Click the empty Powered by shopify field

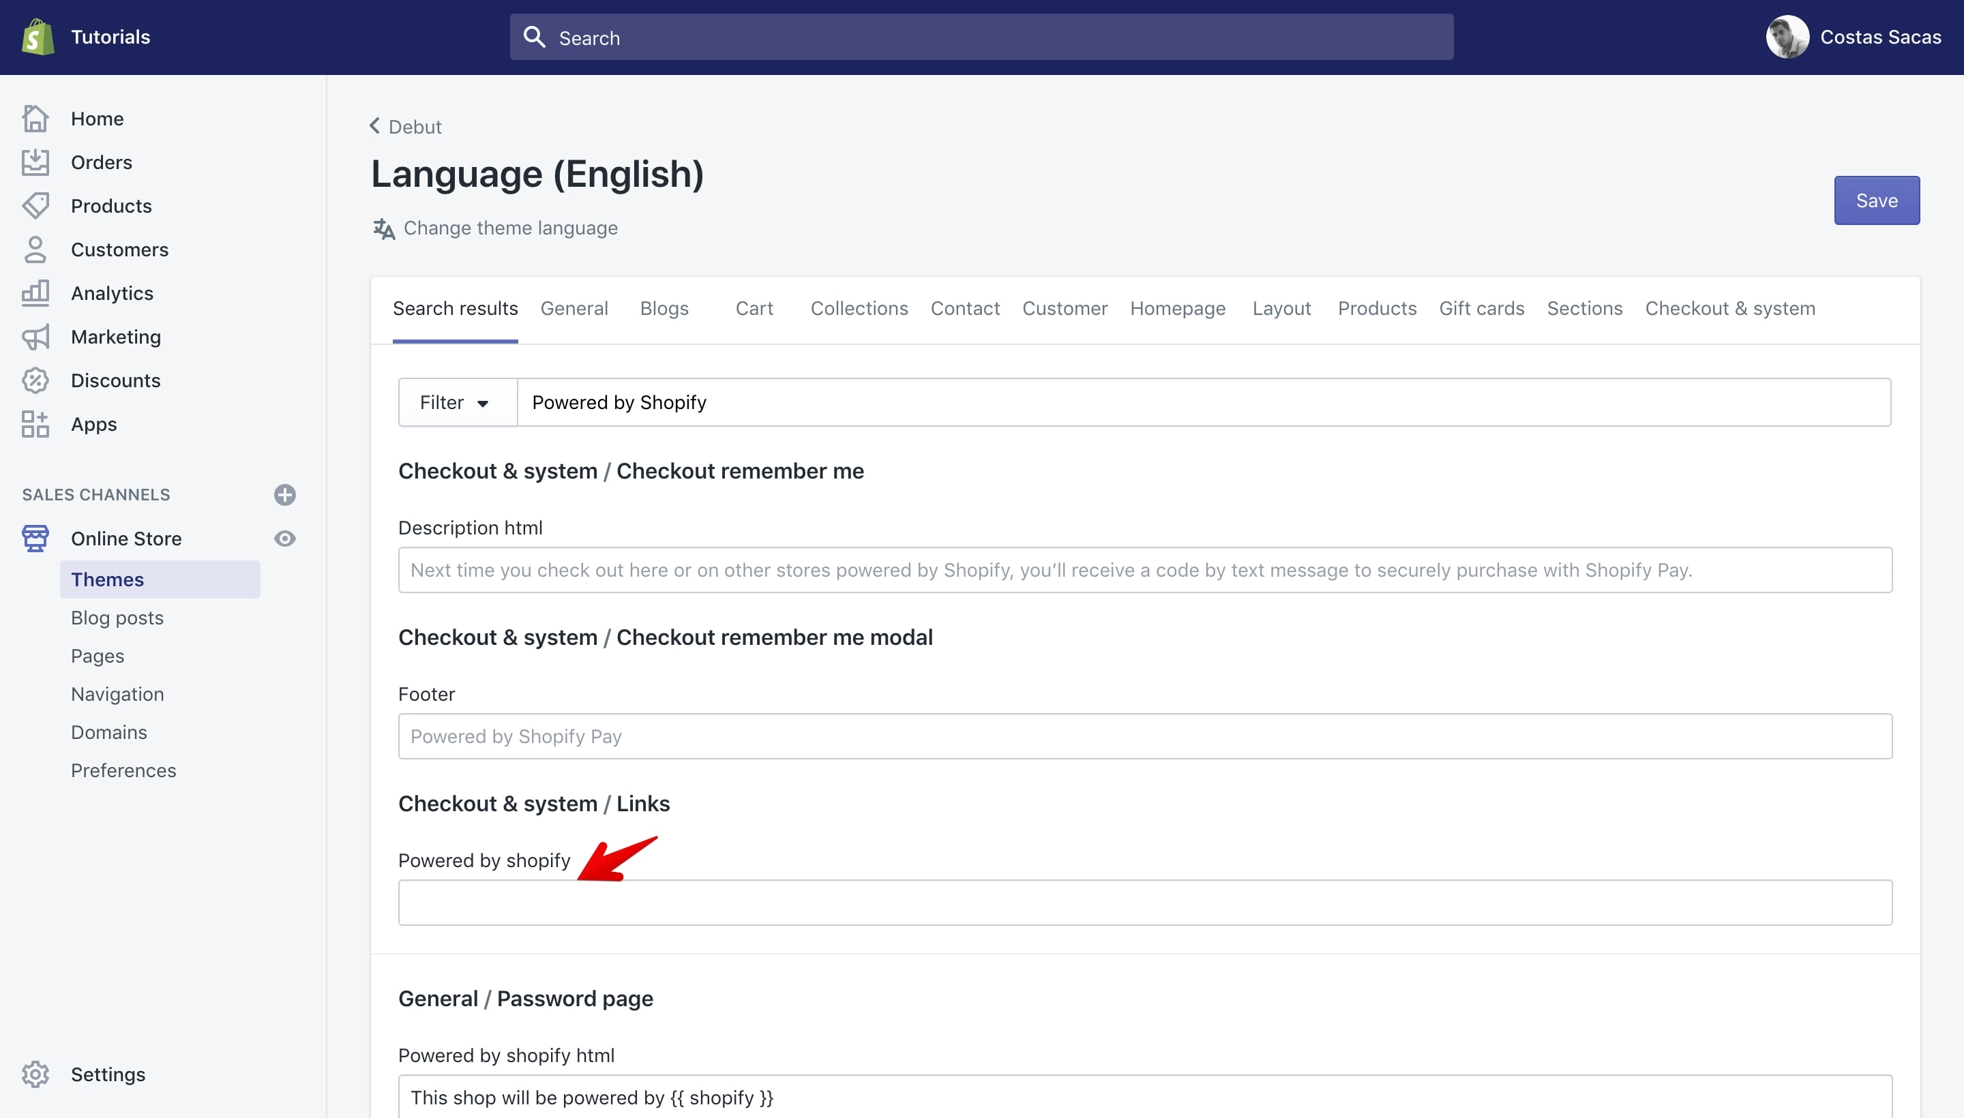tap(1144, 903)
